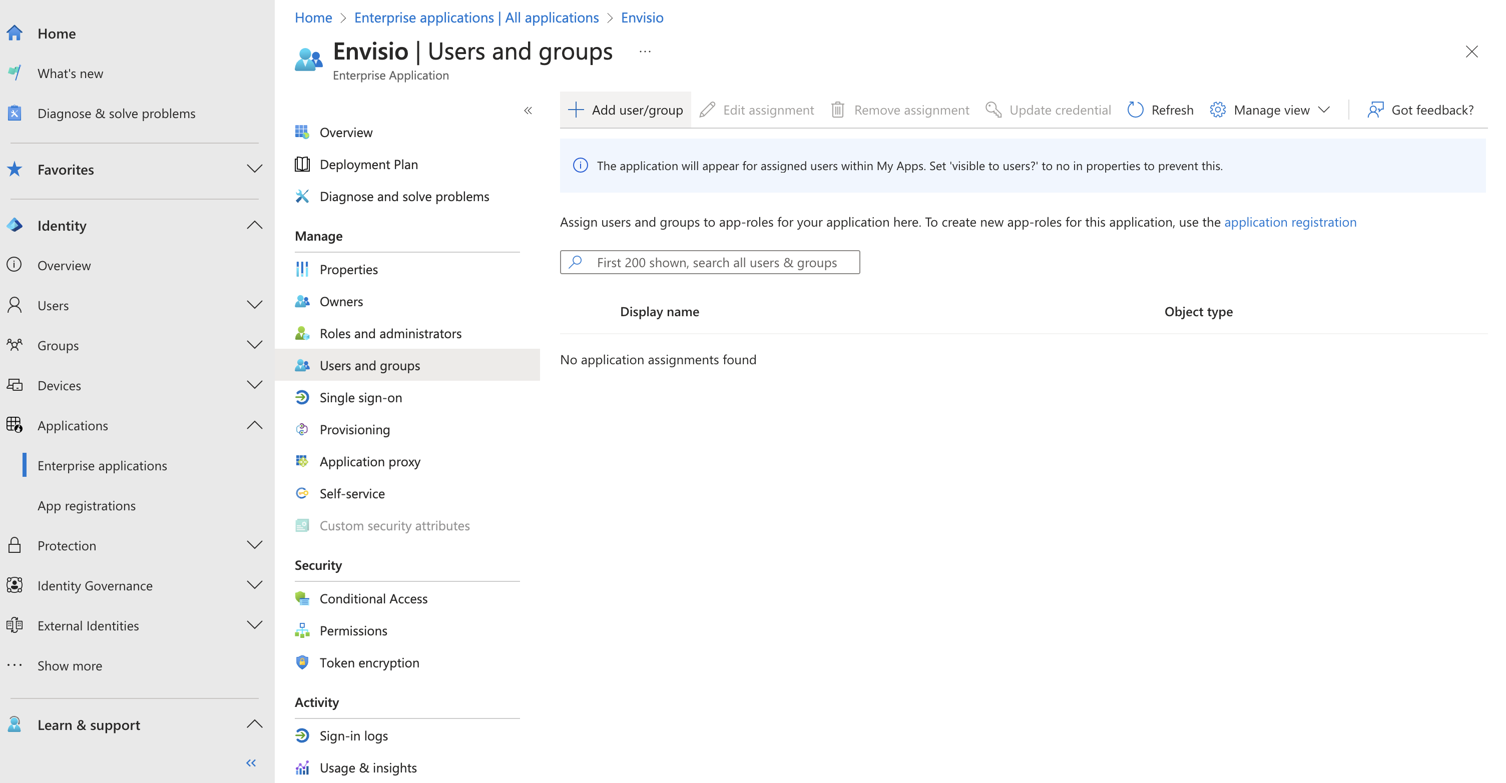Image resolution: width=1506 pixels, height=783 pixels.
Task: Click the Roles and administrators icon
Action: (x=302, y=333)
